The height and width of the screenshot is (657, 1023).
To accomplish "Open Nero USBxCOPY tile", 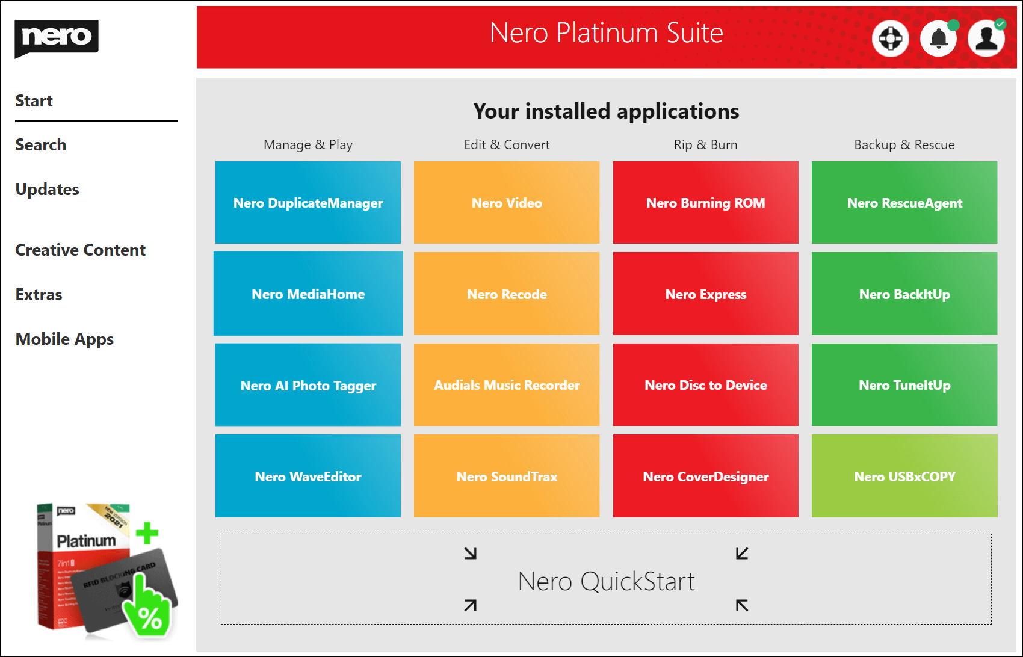I will tap(904, 477).
